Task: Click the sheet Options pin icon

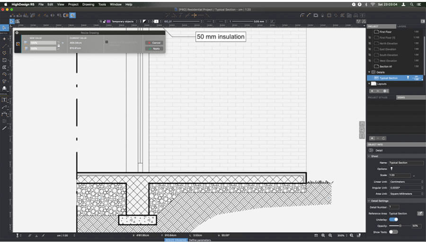Action: tap(391, 169)
